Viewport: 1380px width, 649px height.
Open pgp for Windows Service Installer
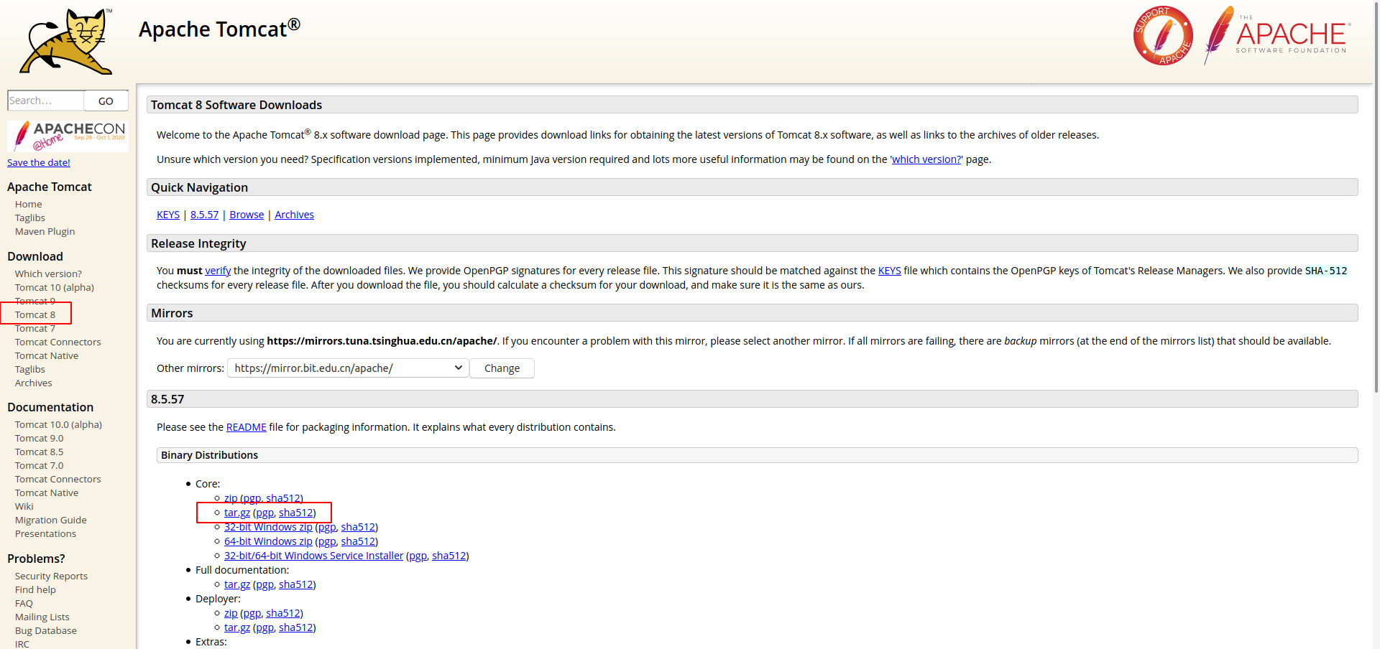coord(418,556)
